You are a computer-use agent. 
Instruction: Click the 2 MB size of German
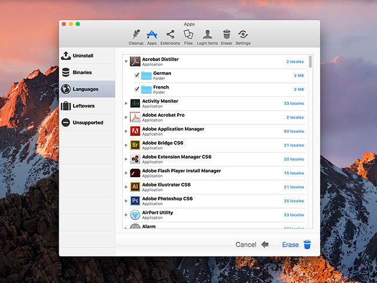299,75
